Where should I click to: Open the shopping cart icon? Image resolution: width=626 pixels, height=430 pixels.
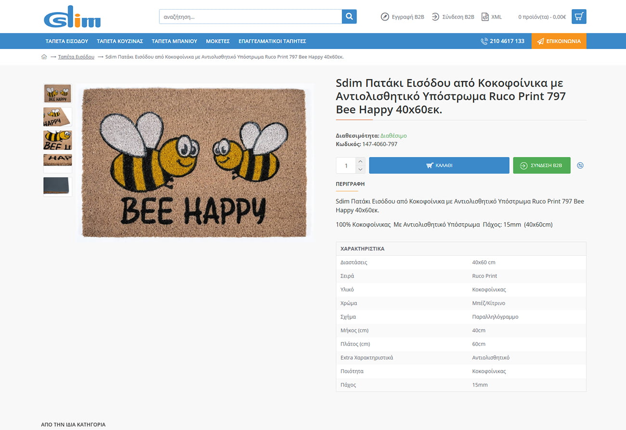pyautogui.click(x=579, y=16)
